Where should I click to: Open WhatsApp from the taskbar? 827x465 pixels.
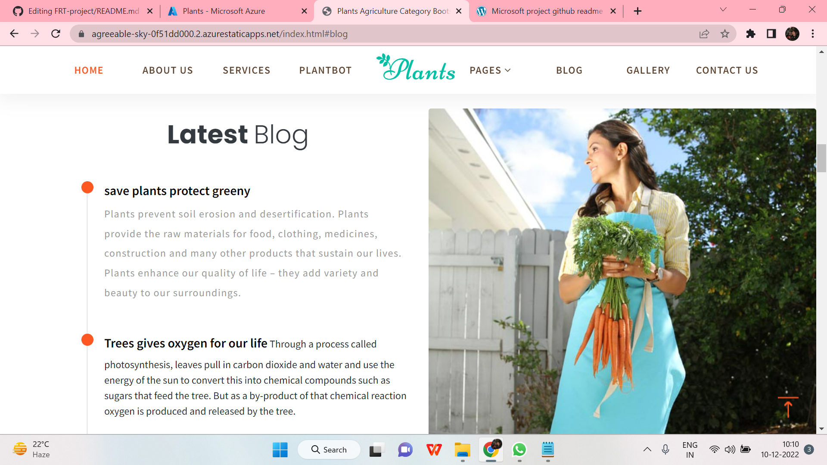tap(519, 449)
